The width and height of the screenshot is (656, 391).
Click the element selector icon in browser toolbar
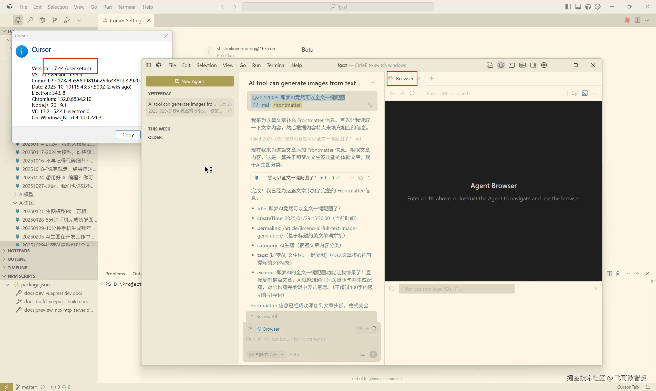pos(575,93)
